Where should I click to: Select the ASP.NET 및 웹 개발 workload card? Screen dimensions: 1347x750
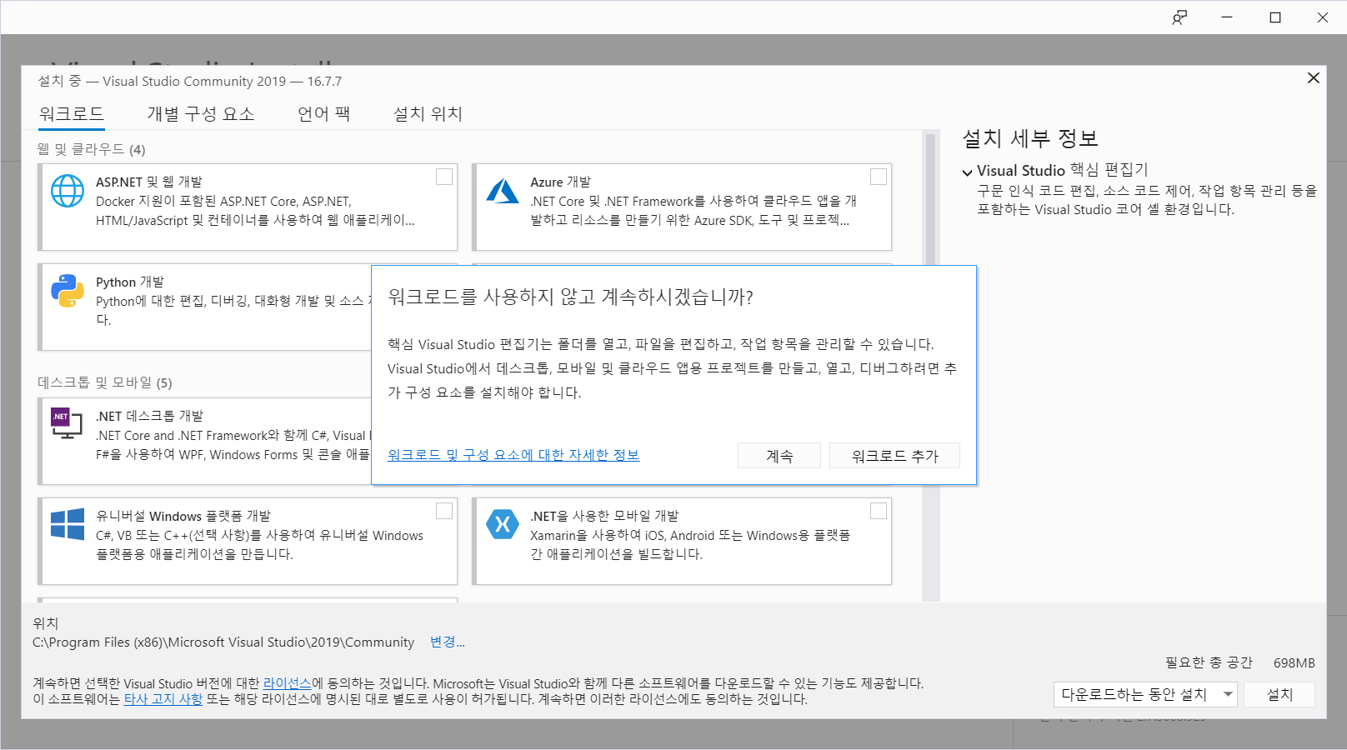point(248,207)
